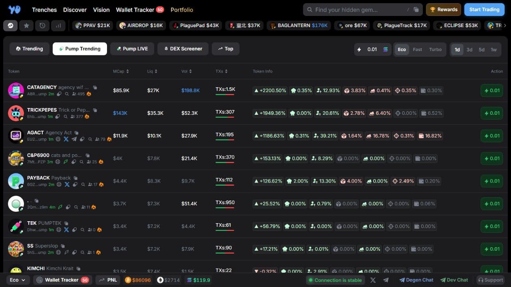Viewport: 511px width, 287px height.
Task: Switch to the Pump LIVE tab
Action: (x=132, y=49)
